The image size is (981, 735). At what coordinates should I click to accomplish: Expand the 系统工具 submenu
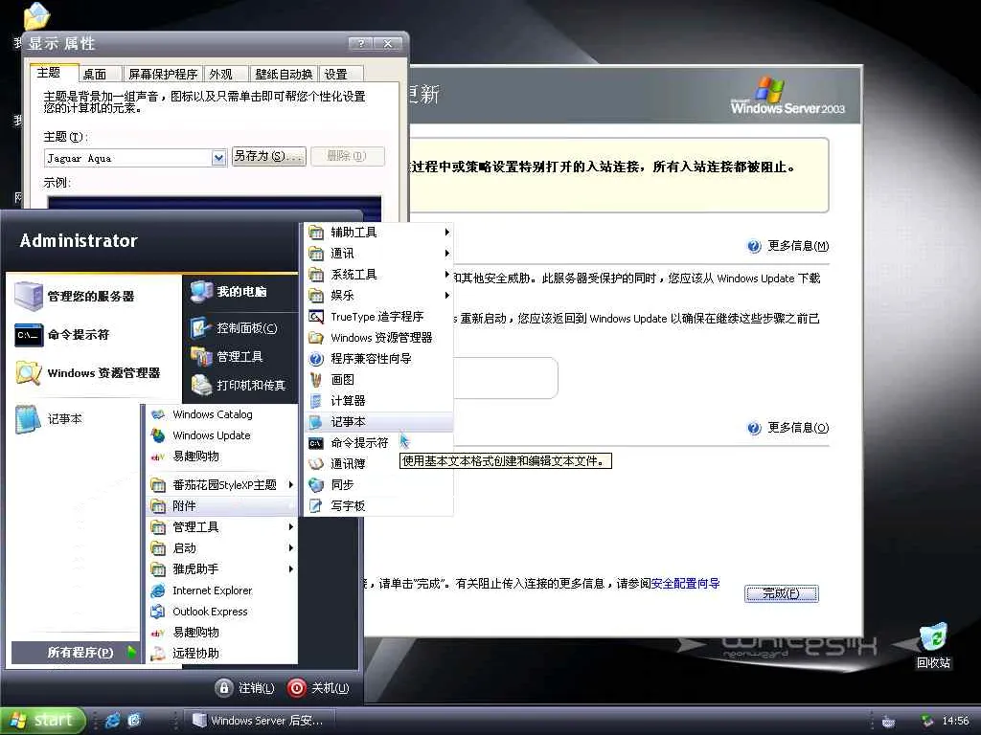pos(378,275)
